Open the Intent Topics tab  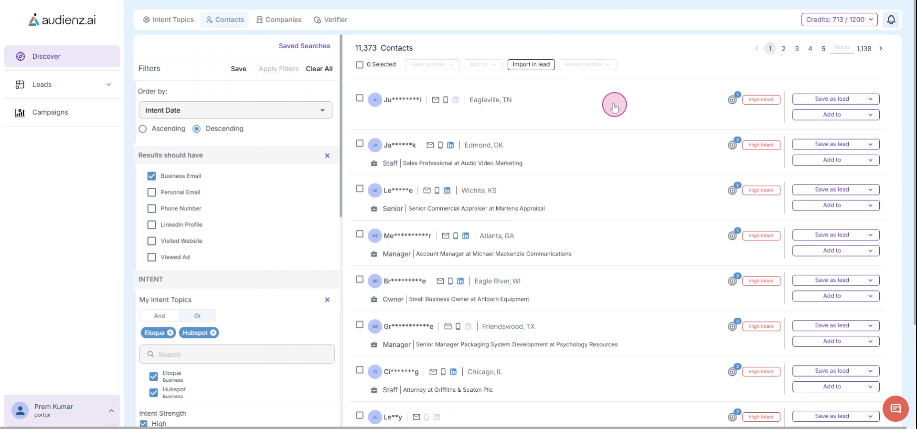169,20
